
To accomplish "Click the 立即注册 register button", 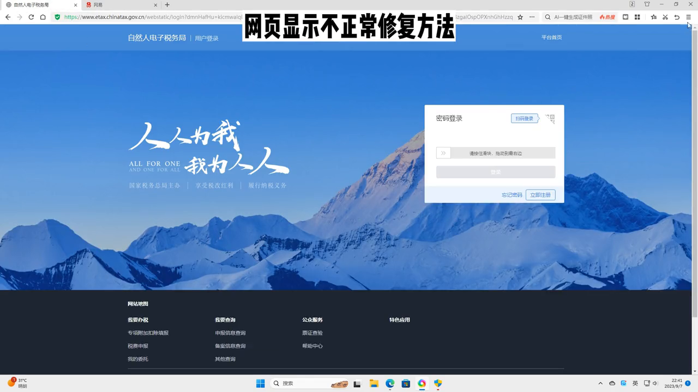I will [540, 195].
